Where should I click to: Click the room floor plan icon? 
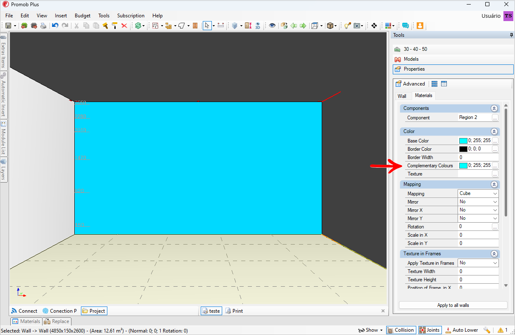155,26
